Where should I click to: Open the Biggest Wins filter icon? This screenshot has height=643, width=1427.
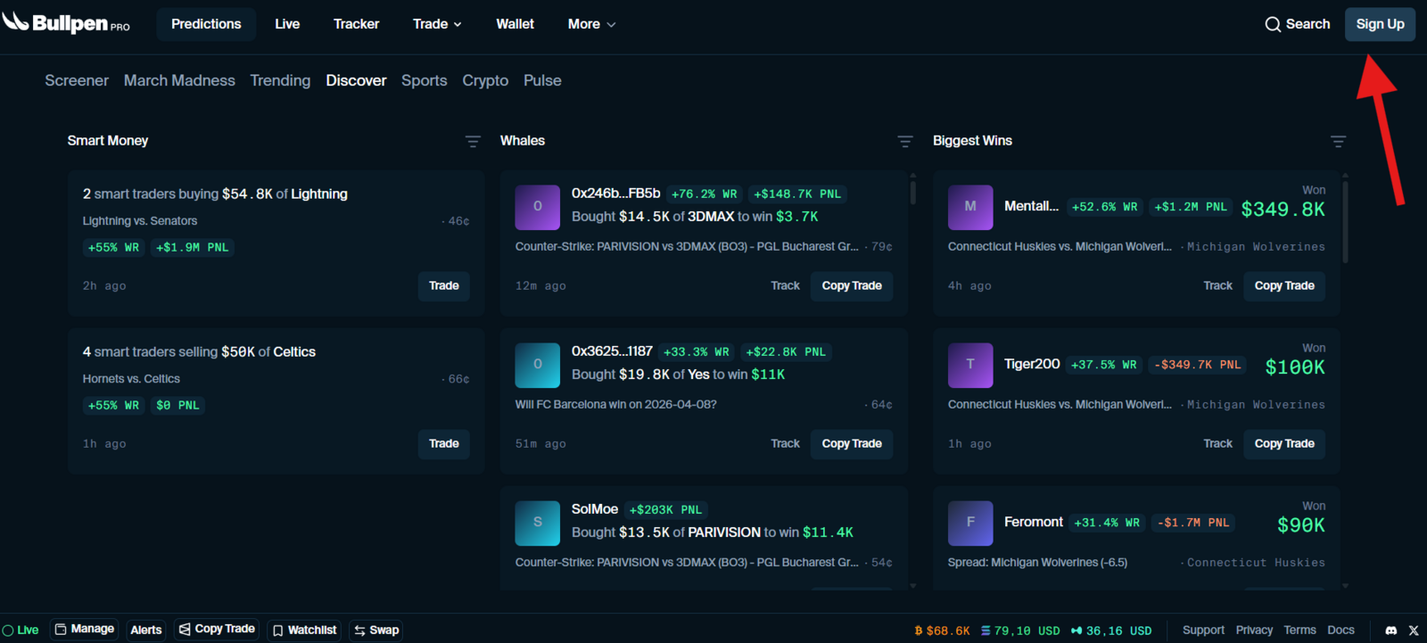coord(1338,141)
